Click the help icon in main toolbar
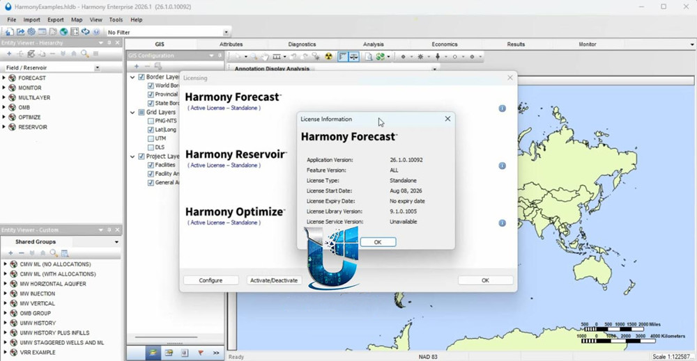This screenshot has height=361, width=697. pos(96,32)
